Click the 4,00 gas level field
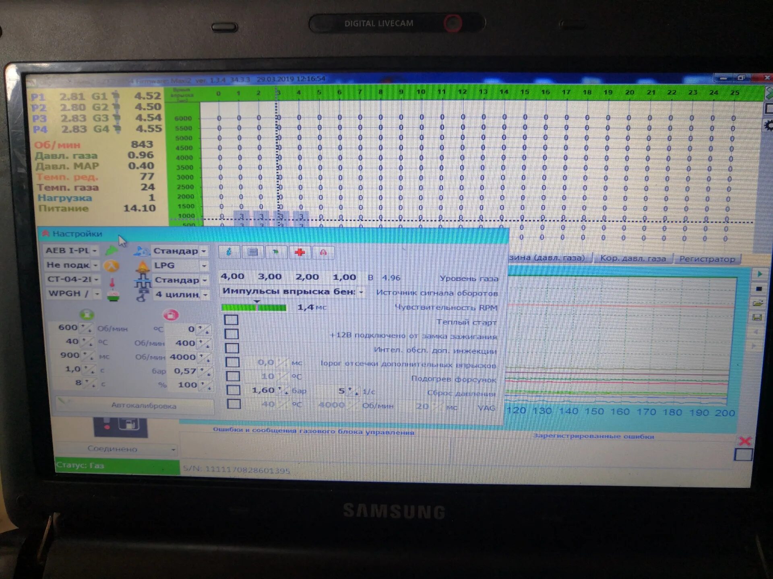The width and height of the screenshot is (773, 579). (x=233, y=277)
